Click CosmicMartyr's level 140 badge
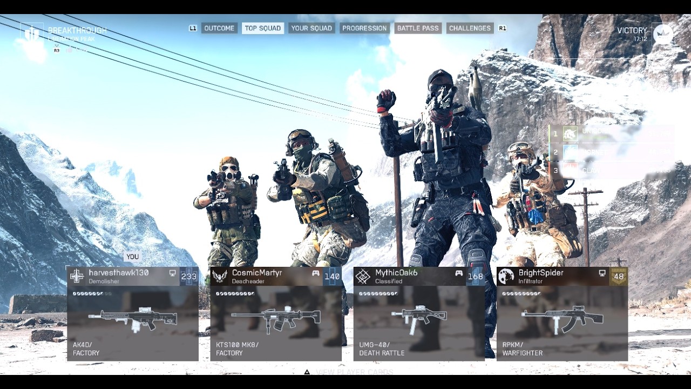 pos(332,276)
